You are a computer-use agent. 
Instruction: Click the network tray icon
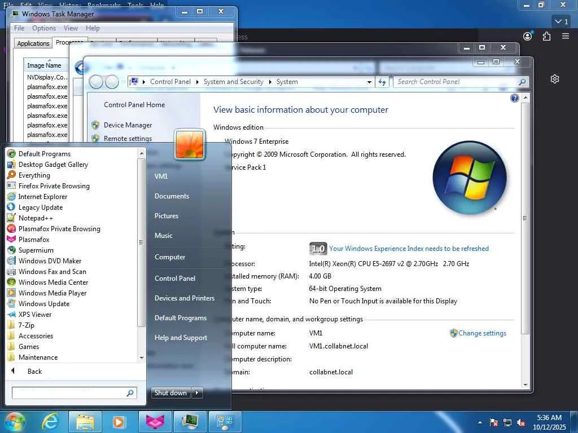tap(507, 423)
